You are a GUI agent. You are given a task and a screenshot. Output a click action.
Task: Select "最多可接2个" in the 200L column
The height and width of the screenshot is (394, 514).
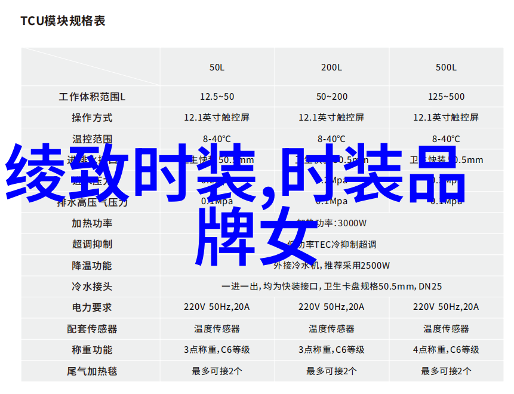tap(331, 371)
